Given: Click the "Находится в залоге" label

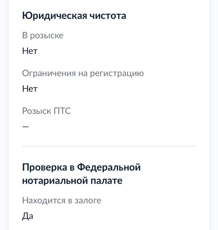Looking at the screenshot, I should (62, 200).
